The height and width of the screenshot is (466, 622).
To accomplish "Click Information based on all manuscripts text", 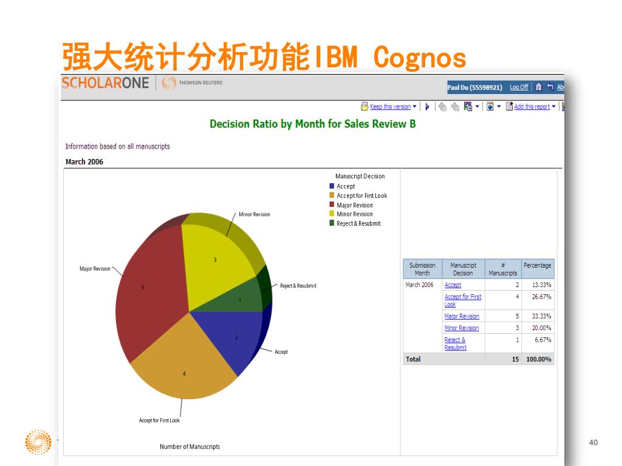I will point(117,146).
